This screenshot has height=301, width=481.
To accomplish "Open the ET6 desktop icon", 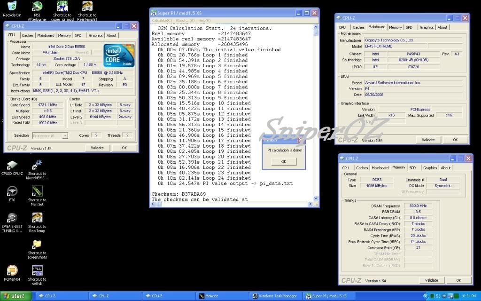I will [12, 191].
